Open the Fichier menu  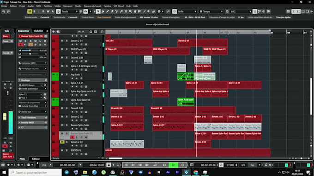(4, 6)
